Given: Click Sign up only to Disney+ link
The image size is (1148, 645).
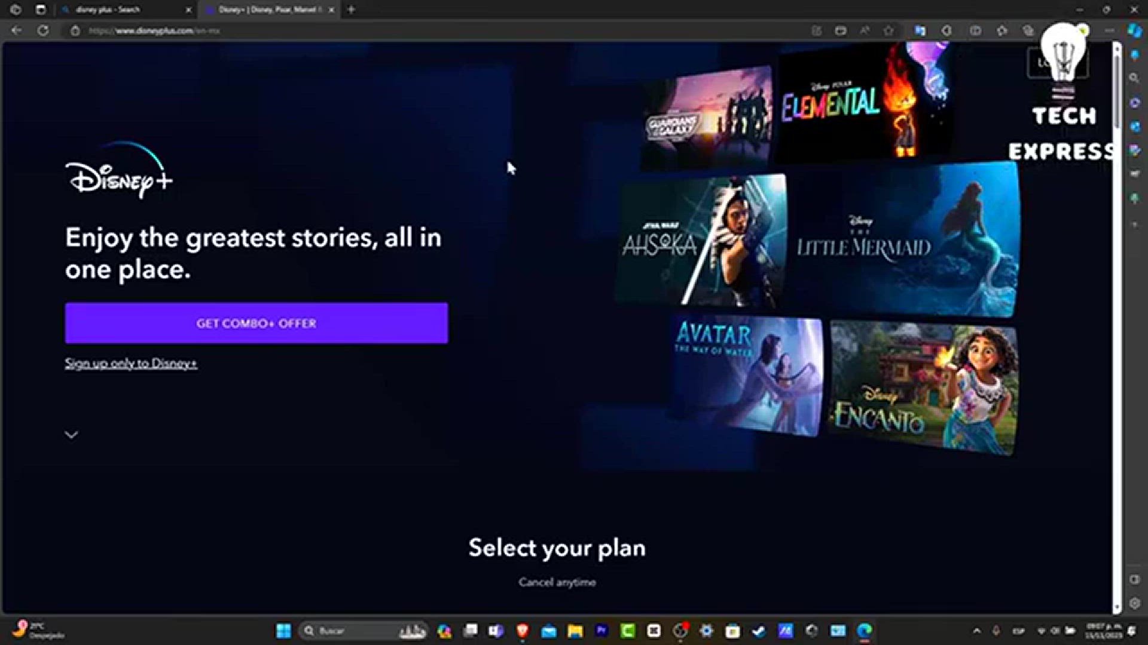Looking at the screenshot, I should pos(131,363).
